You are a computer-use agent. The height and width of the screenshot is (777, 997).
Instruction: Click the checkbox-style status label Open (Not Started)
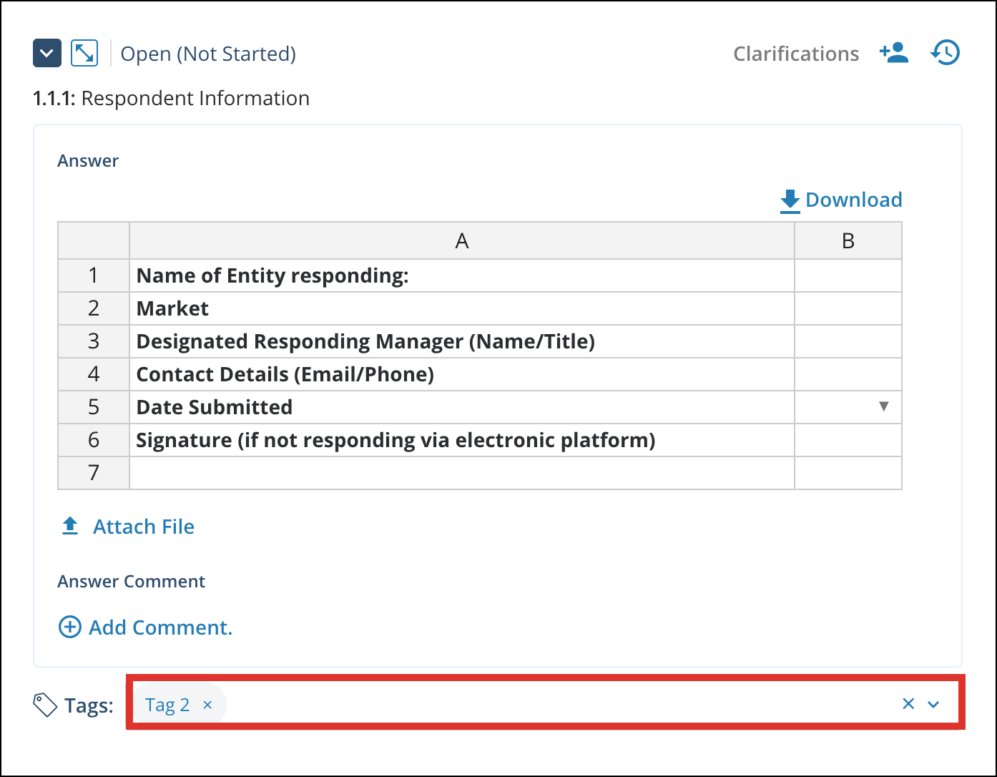click(x=208, y=53)
